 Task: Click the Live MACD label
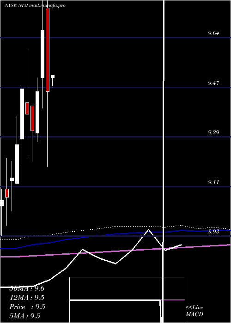pyautogui.click(x=195, y=311)
